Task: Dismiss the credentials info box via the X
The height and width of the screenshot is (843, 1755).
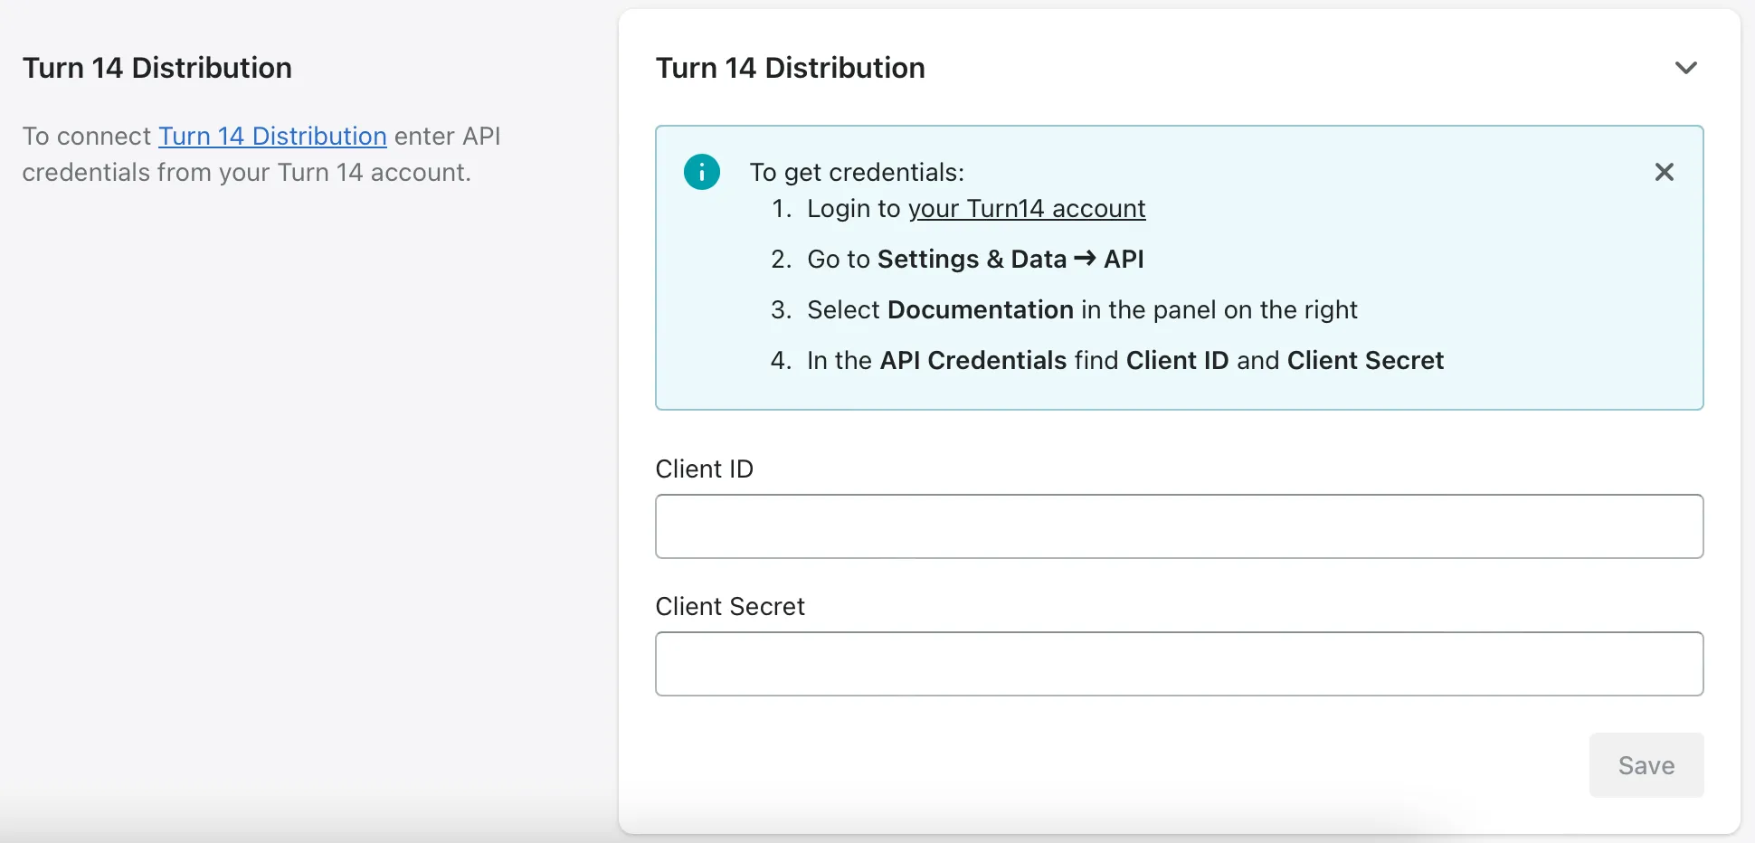Action: coord(1665,172)
